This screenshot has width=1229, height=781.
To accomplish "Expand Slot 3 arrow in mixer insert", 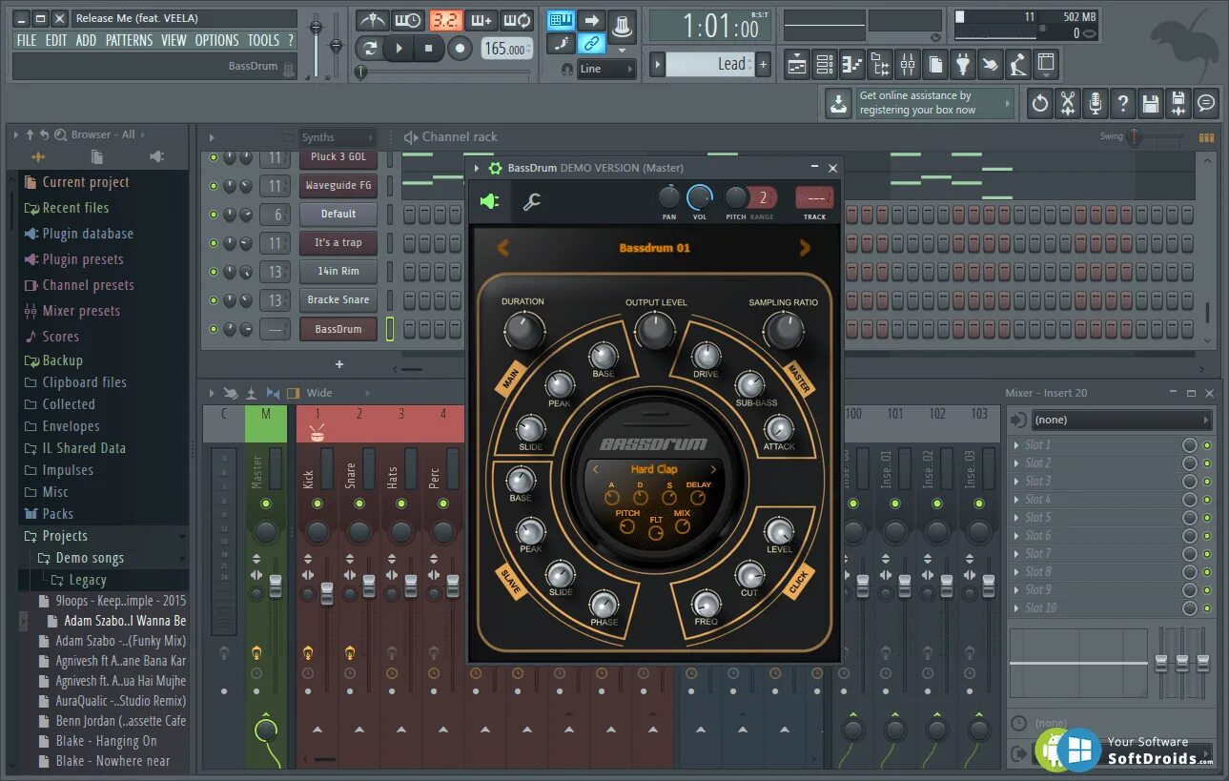I will [1016, 482].
